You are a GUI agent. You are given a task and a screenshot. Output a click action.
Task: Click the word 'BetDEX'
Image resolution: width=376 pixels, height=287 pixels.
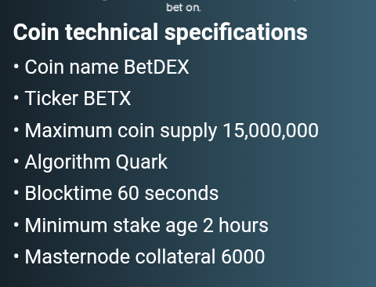pos(157,67)
